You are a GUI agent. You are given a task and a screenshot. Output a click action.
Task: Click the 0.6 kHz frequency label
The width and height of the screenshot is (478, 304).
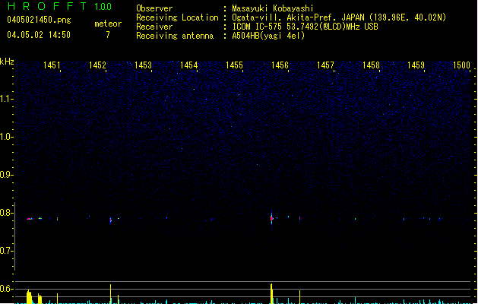point(6,289)
